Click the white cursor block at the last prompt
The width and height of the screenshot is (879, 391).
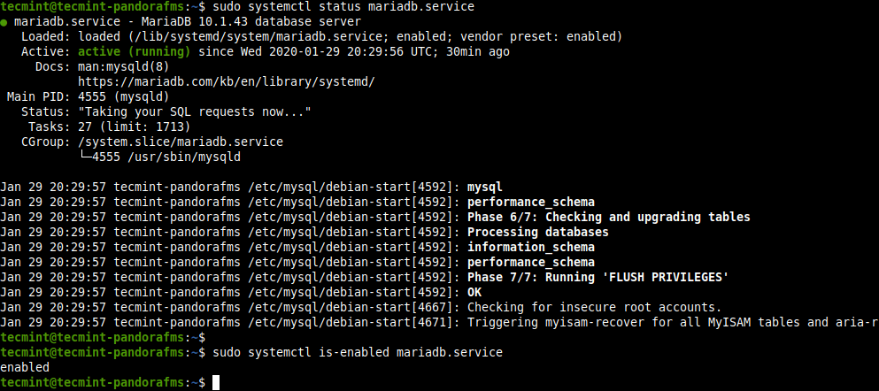point(215,383)
